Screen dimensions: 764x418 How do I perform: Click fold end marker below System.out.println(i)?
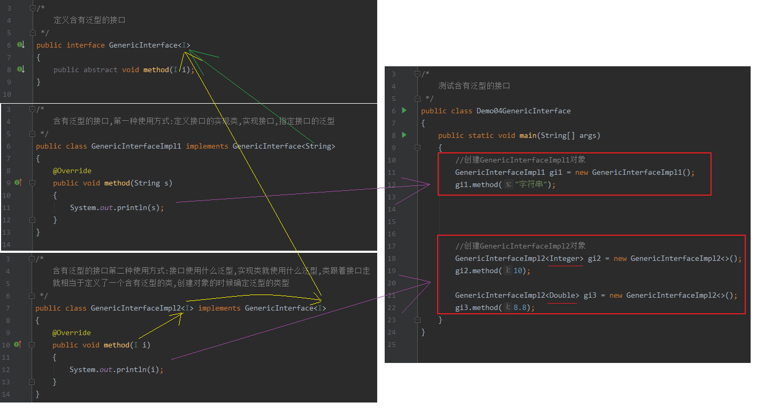(x=32, y=382)
